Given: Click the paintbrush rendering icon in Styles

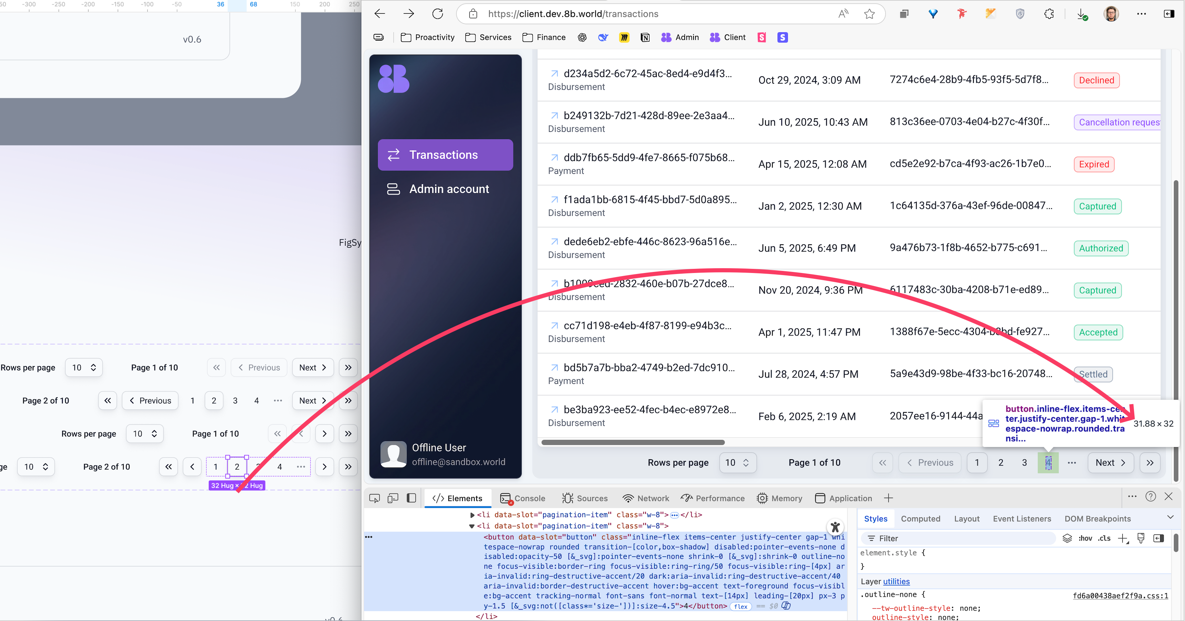Looking at the screenshot, I should [1141, 538].
